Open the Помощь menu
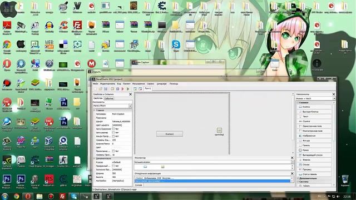356x200 pixels. pos(174,84)
